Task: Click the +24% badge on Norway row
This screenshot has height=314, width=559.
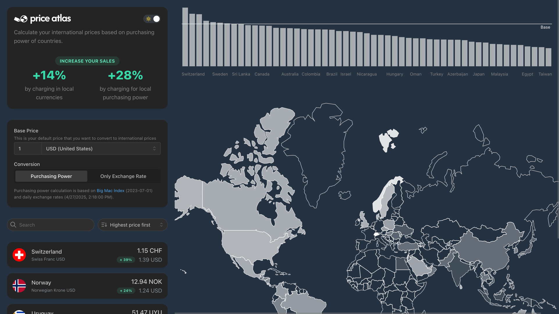Action: point(126,290)
